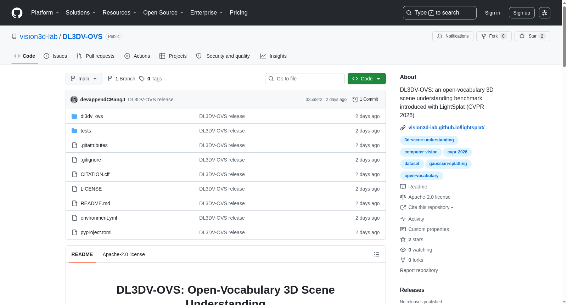
Task: Switch to the Issues tab
Action: [x=55, y=56]
